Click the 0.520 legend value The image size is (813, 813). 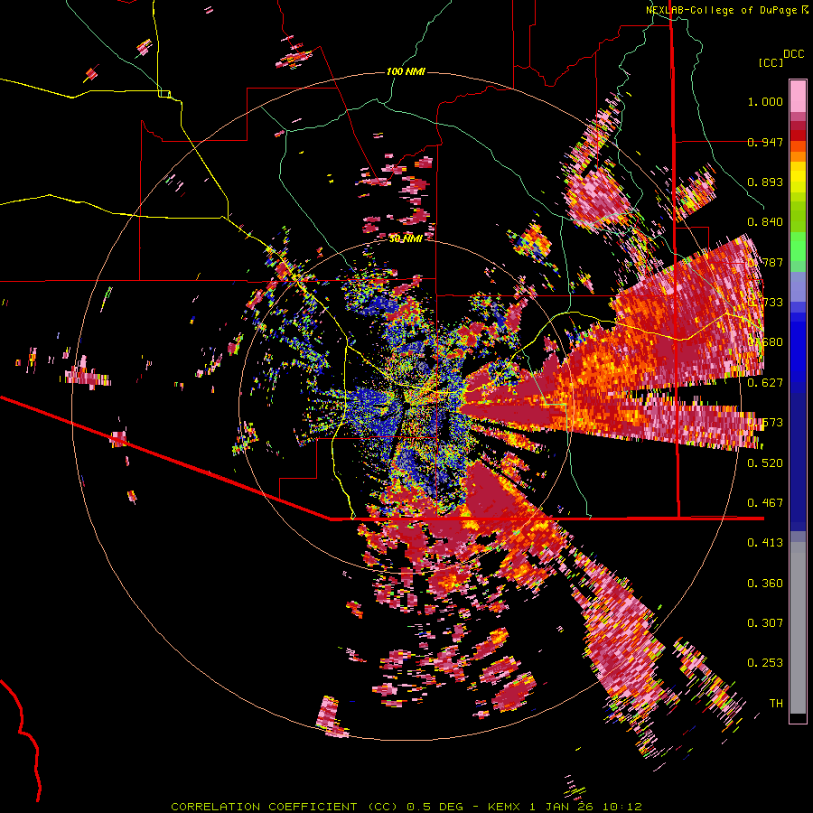click(x=765, y=463)
